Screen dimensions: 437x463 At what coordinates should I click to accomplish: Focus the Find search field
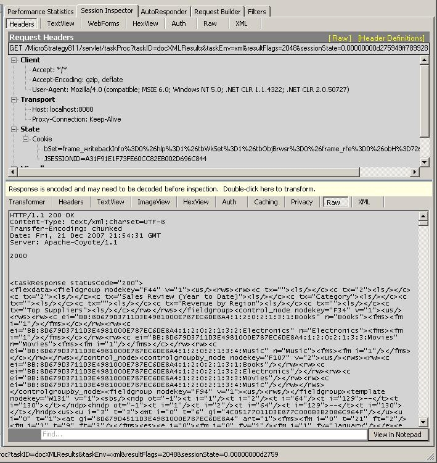(x=203, y=435)
